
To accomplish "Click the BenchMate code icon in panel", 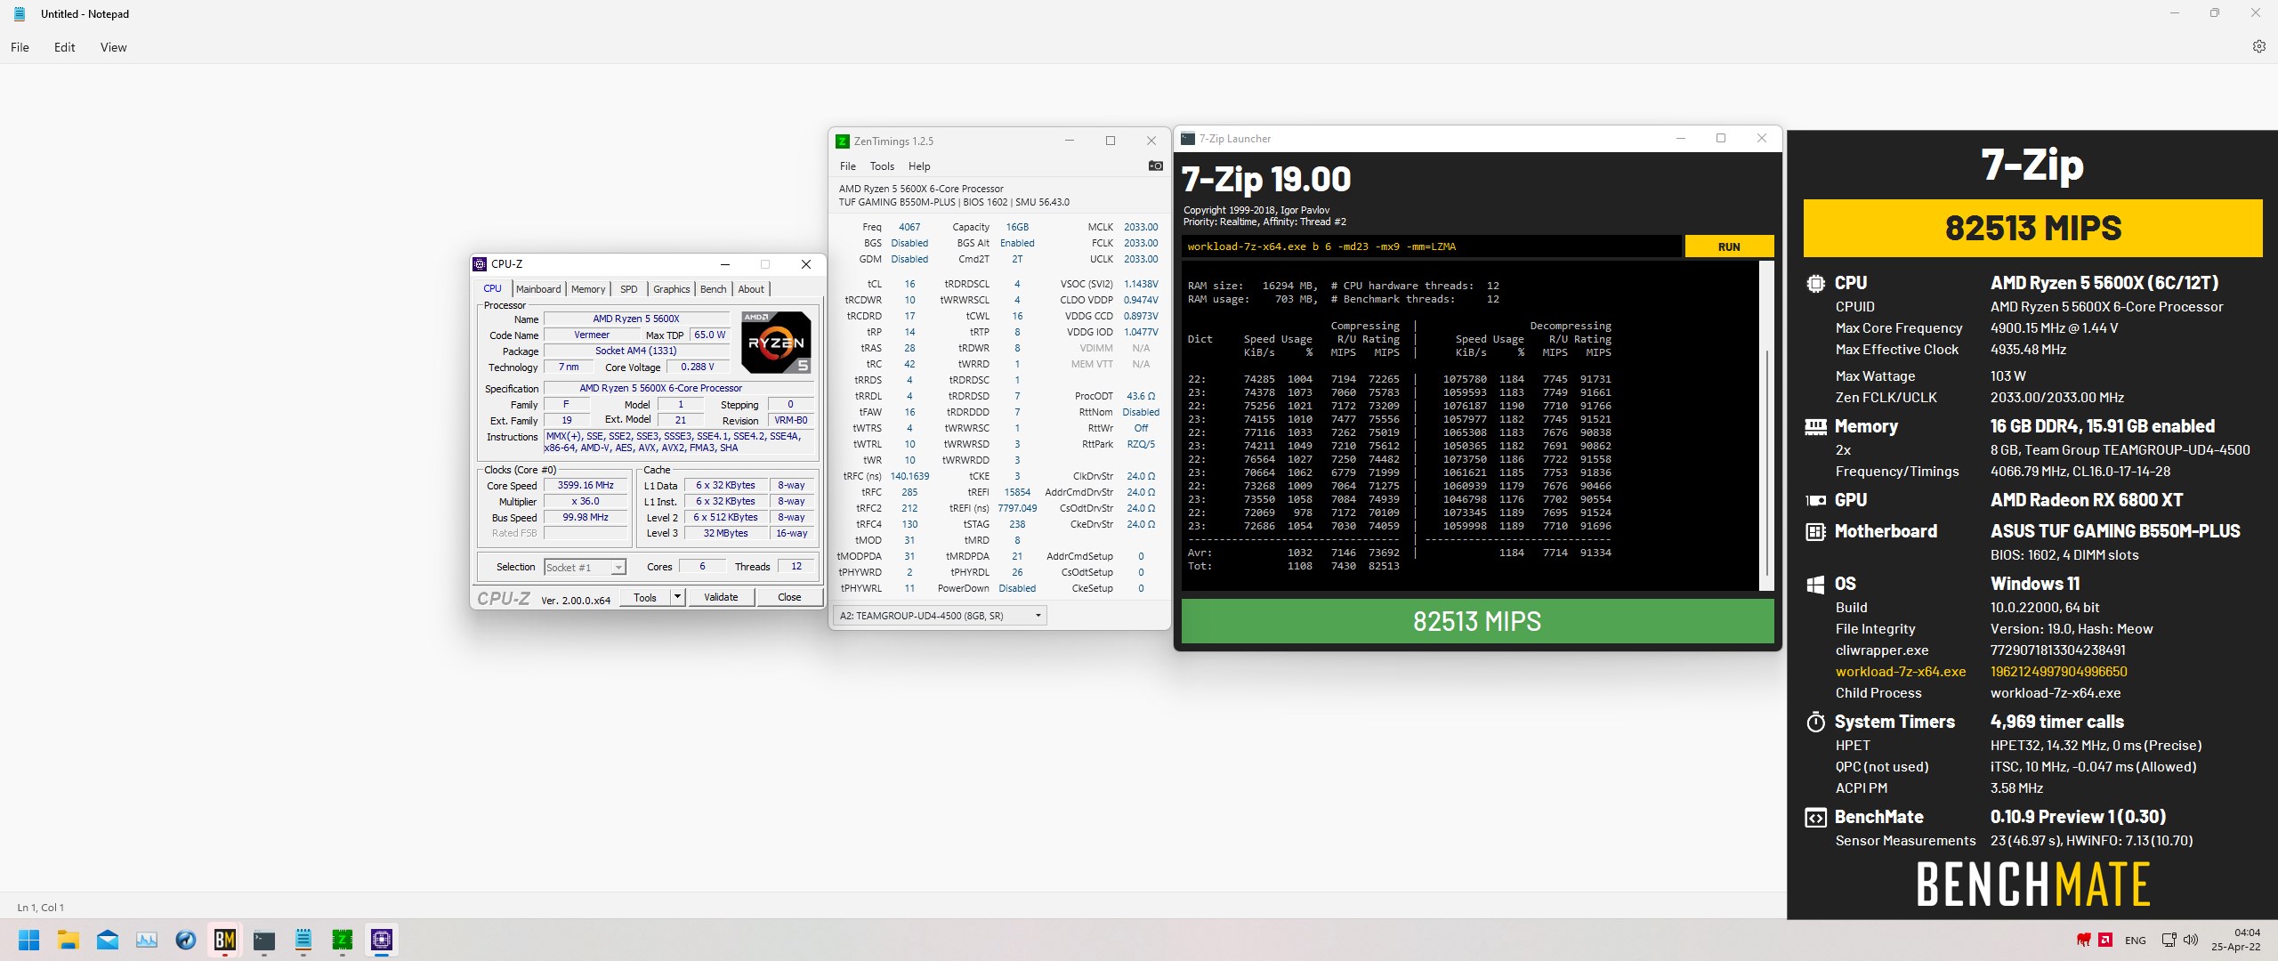I will tap(1815, 818).
